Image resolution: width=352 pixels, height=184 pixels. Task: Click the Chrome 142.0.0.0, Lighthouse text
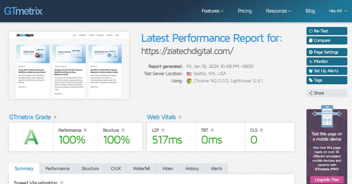point(228,81)
